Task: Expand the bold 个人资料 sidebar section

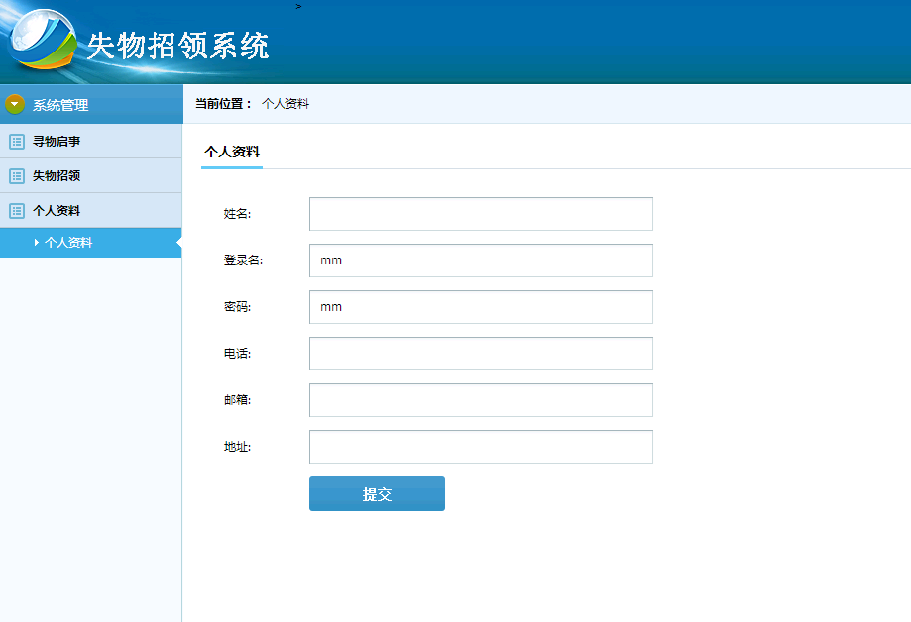Action: point(57,211)
